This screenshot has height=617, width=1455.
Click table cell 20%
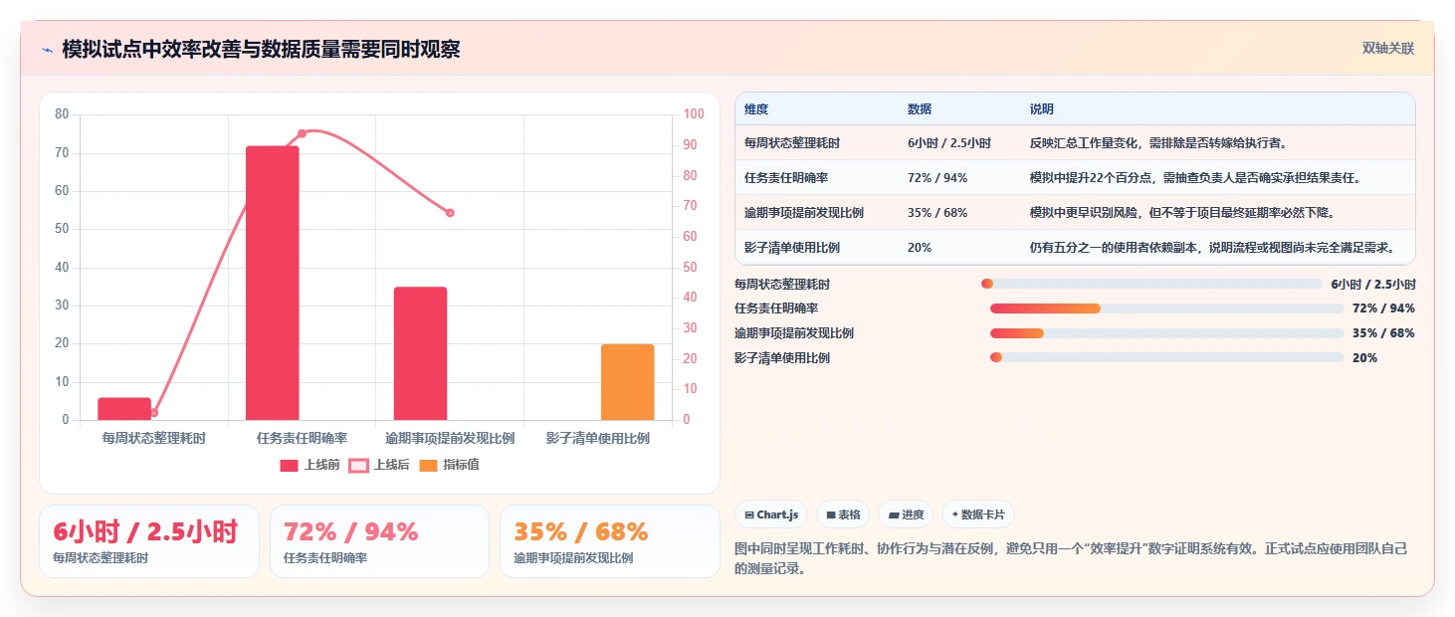point(920,248)
